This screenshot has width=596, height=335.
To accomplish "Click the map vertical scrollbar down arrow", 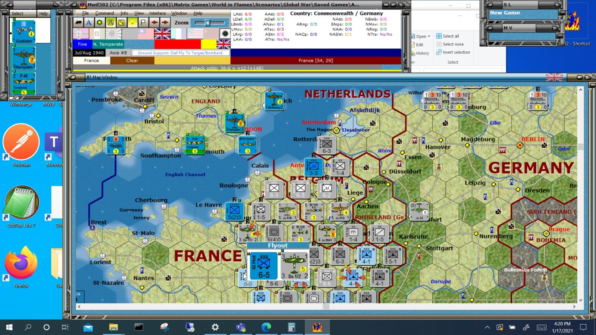I will [580, 300].
